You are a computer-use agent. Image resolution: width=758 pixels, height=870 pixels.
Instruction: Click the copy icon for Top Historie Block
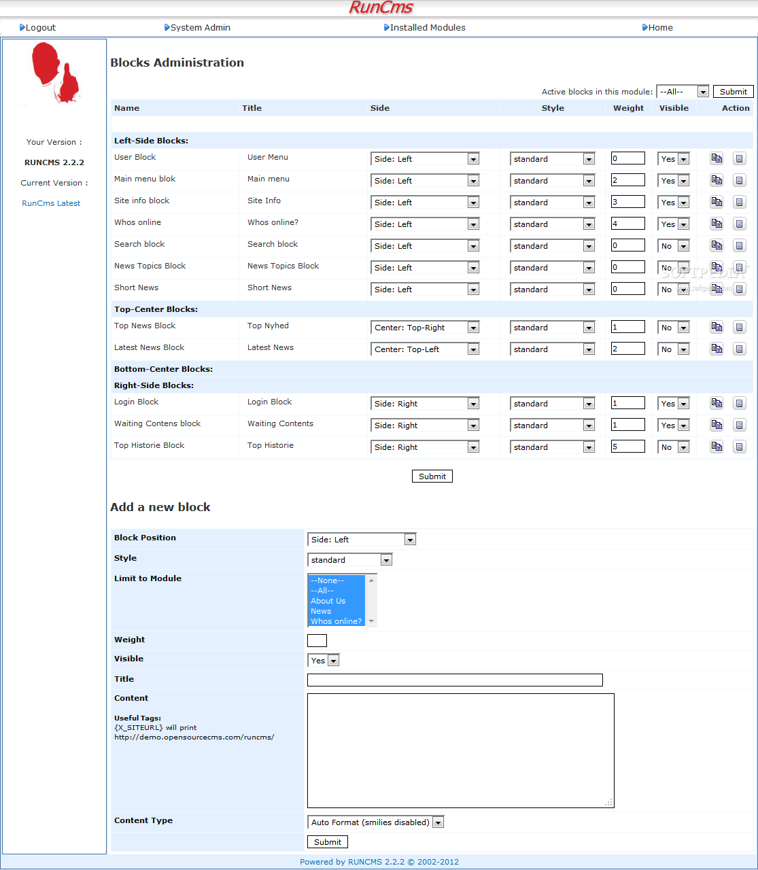(x=717, y=447)
